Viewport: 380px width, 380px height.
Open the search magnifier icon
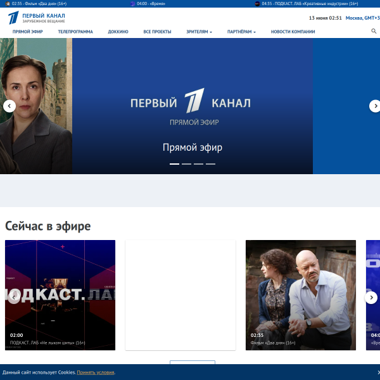(x=374, y=31)
